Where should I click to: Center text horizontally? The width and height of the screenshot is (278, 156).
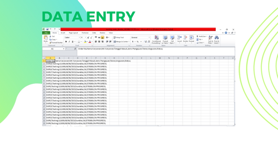coord(99,42)
